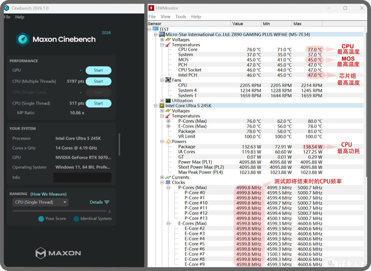Image resolution: width=371 pixels, height=271 pixels.
Task: Click the Min column header
Action: (277, 24)
